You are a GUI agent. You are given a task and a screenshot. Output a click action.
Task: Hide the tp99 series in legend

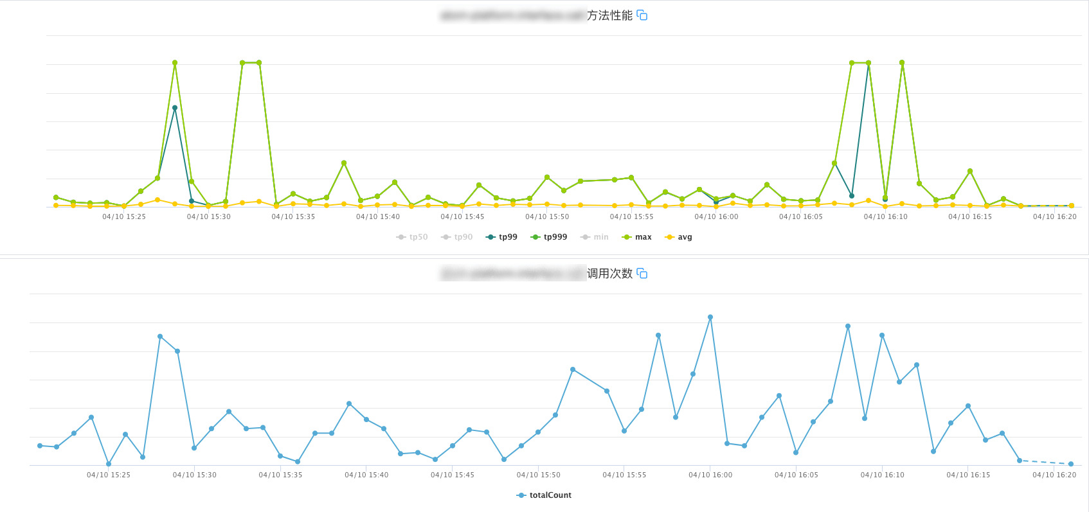click(501, 237)
